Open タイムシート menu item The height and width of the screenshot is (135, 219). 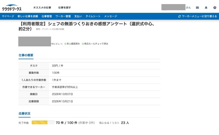point(93,16)
